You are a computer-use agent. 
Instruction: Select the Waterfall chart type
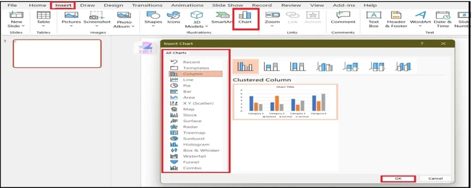193,156
